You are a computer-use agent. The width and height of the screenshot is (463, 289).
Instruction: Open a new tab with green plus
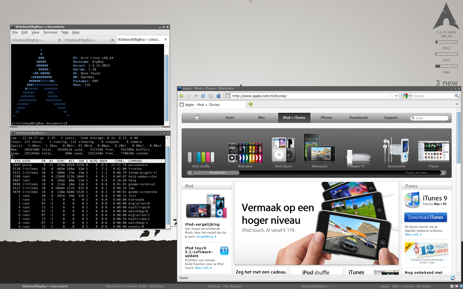click(251, 104)
